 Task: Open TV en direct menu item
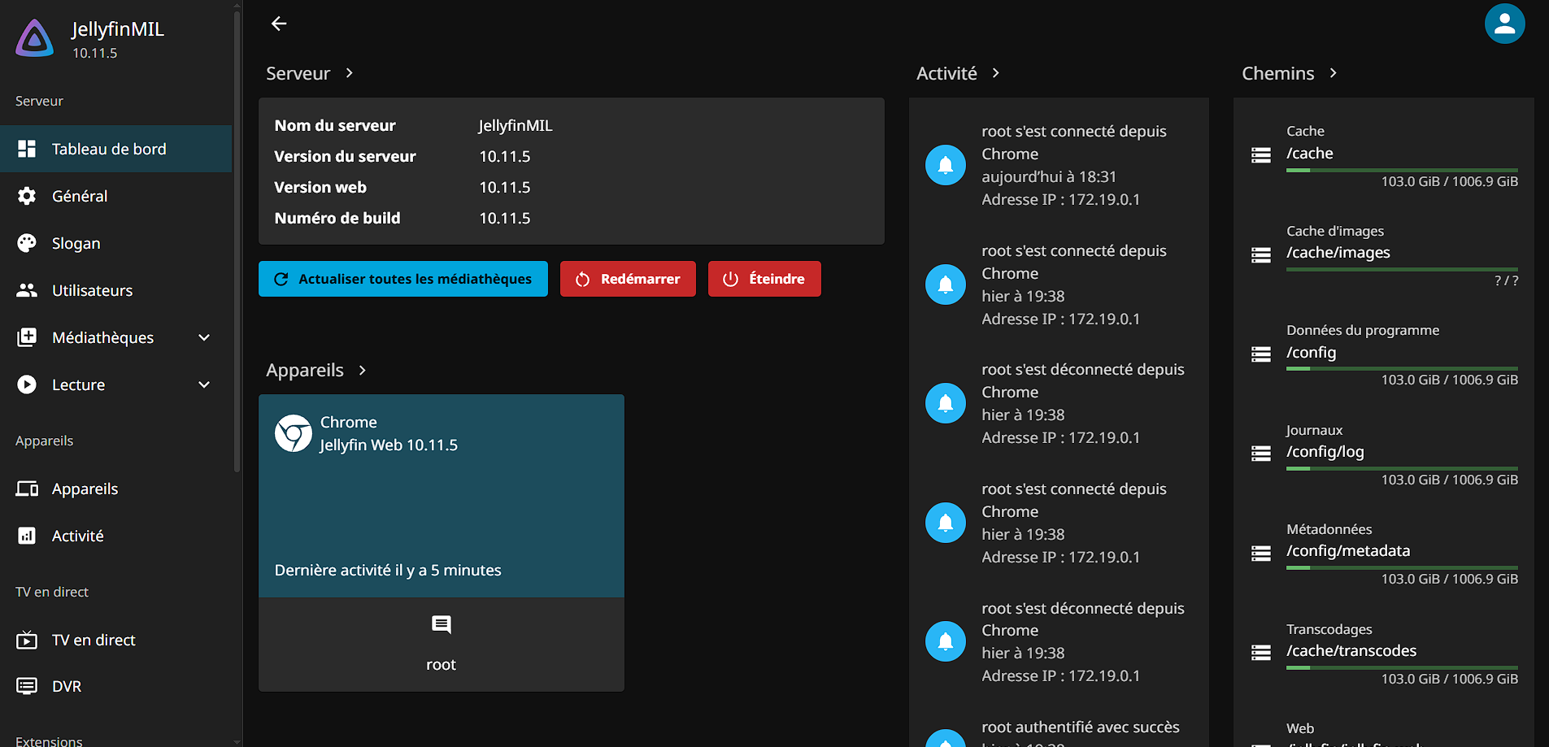click(94, 640)
